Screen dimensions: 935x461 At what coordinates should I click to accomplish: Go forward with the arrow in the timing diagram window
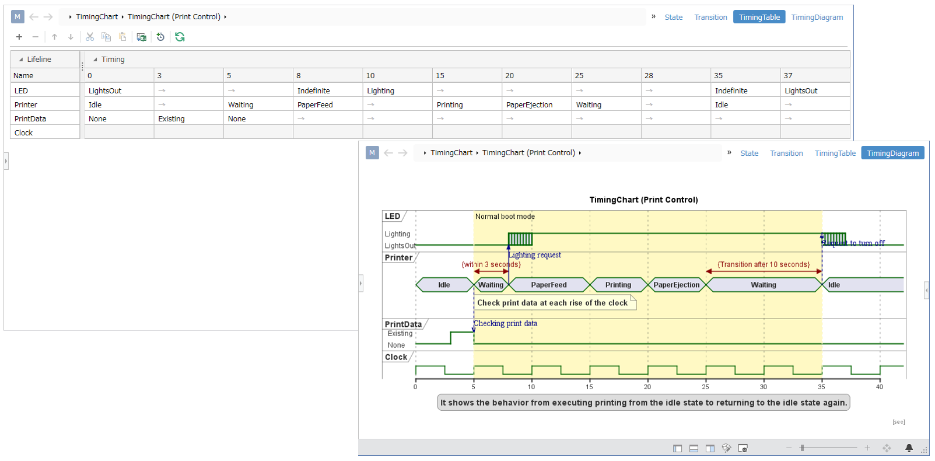point(403,153)
